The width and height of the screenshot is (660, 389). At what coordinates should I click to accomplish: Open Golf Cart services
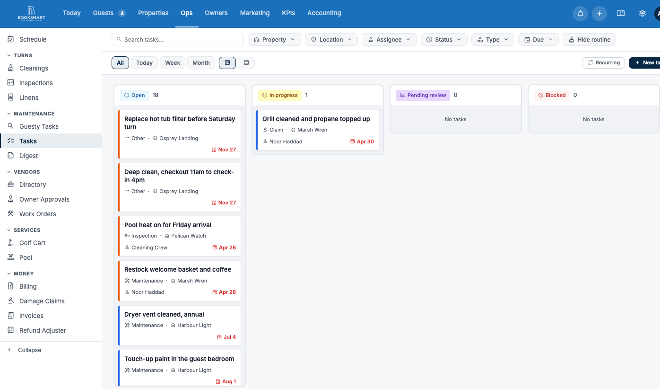tap(51, 243)
